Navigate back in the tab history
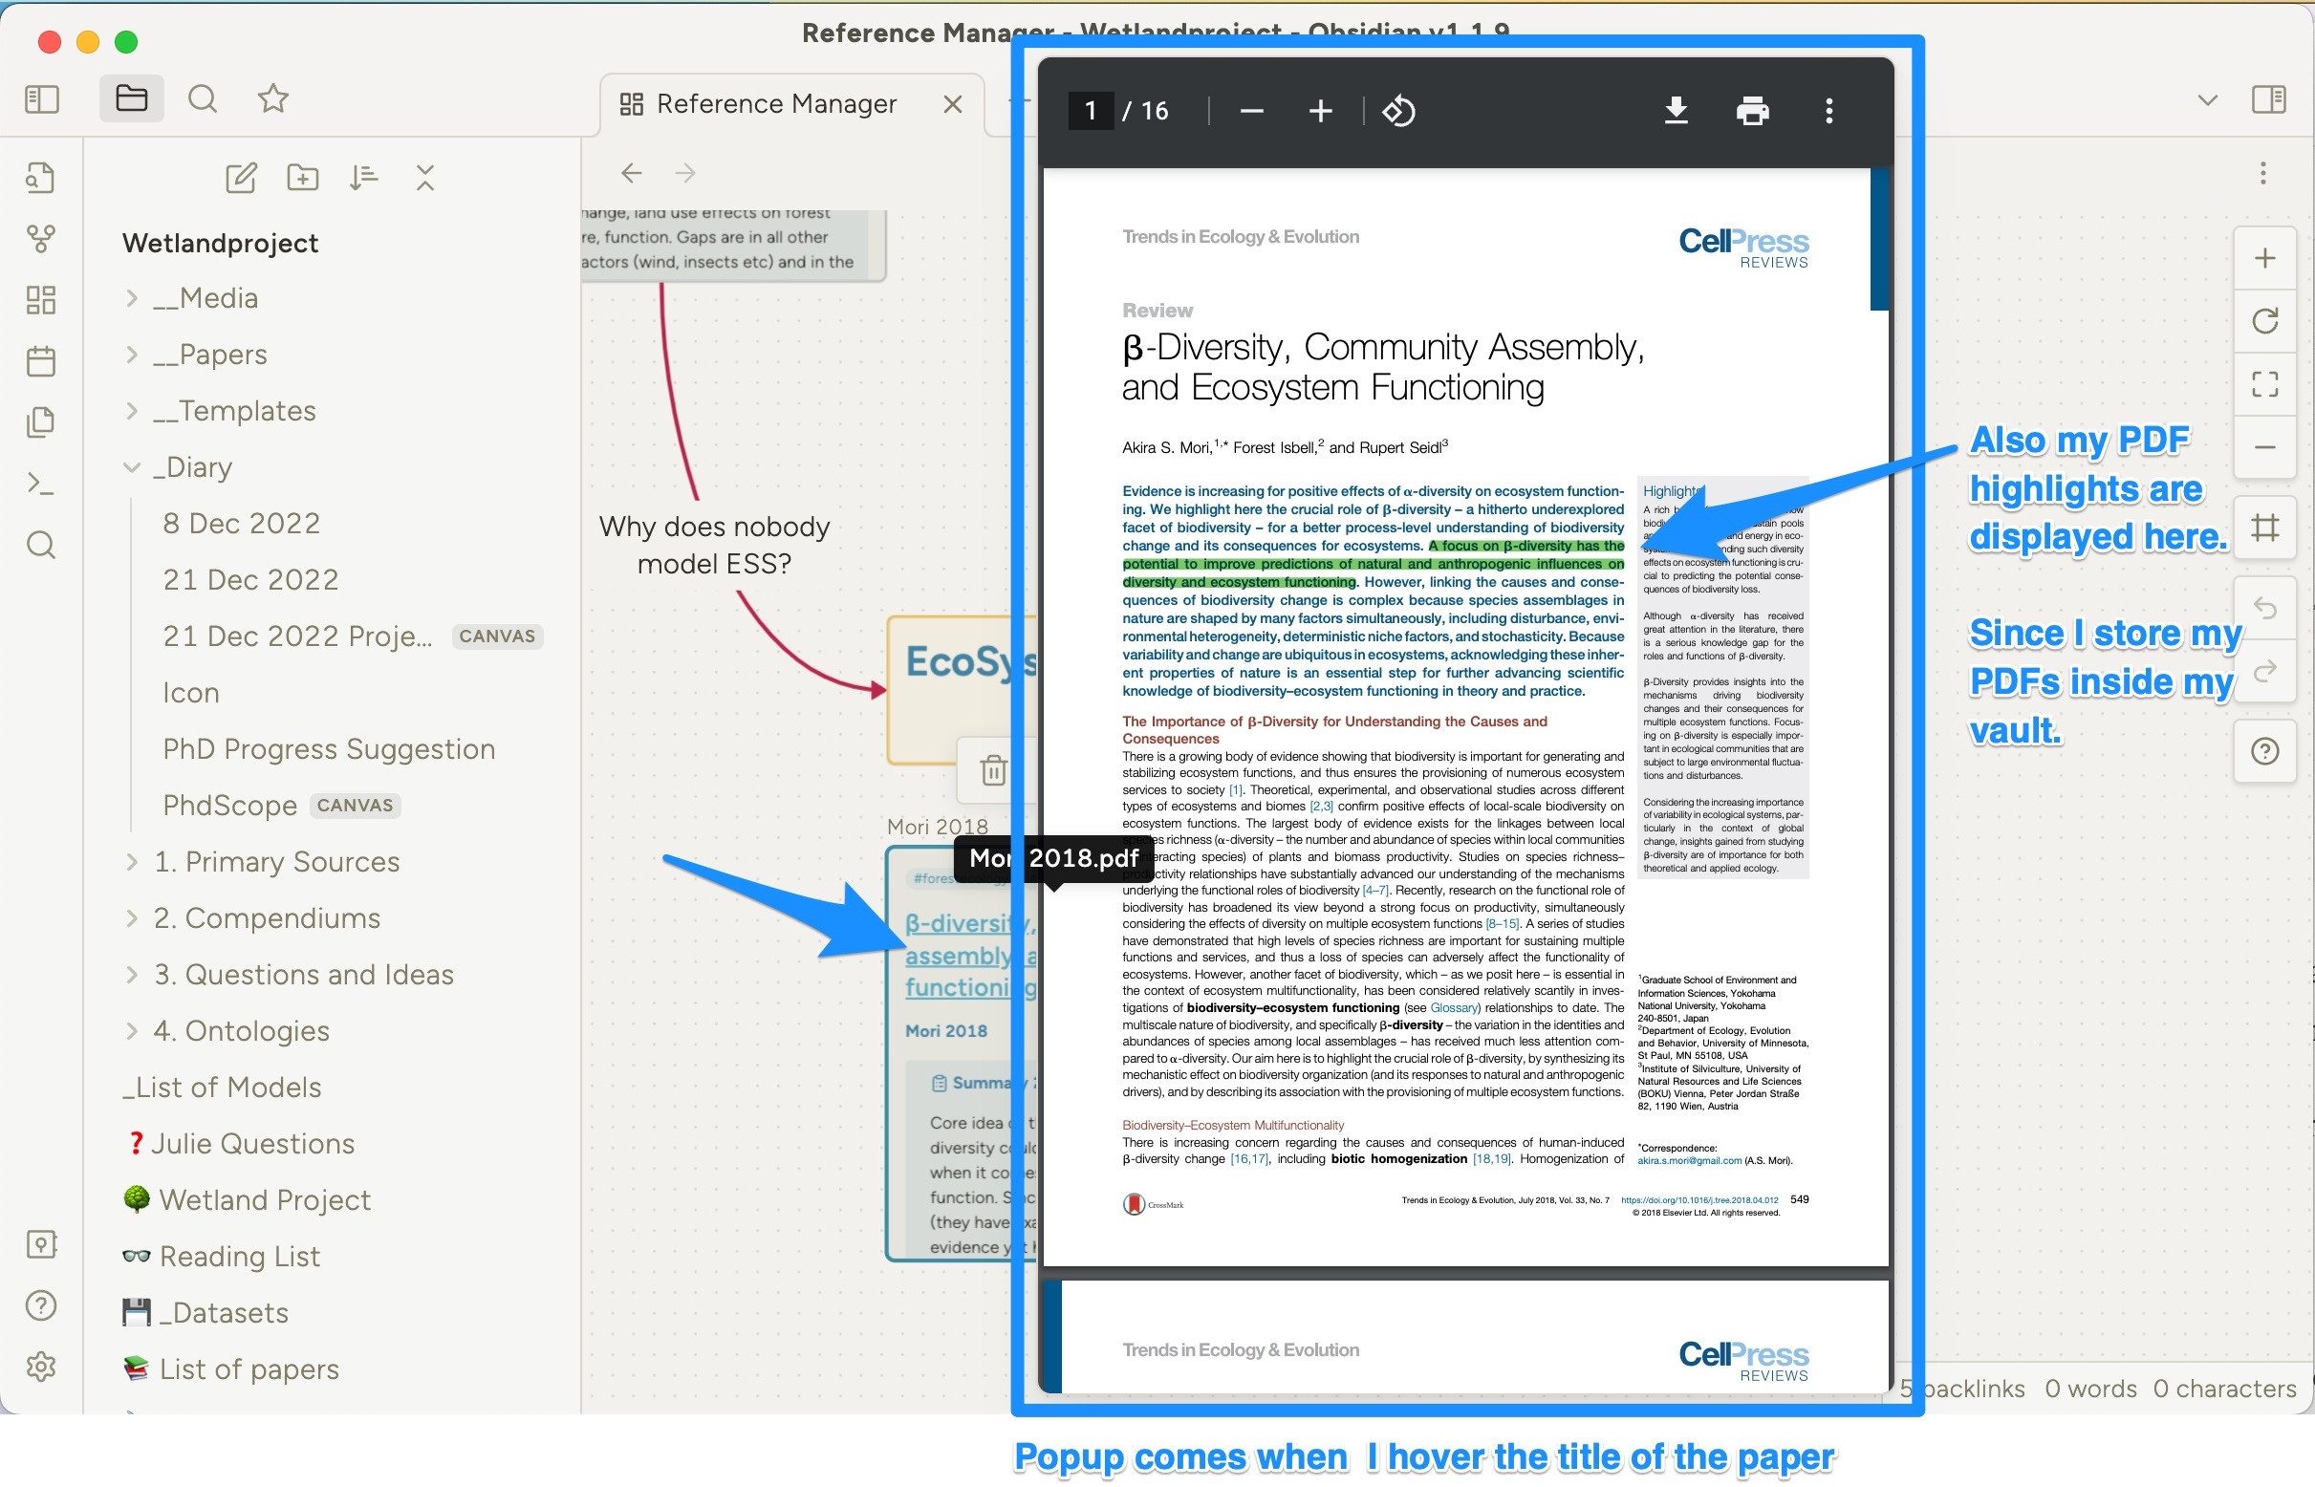This screenshot has width=2315, height=1487. 632,174
